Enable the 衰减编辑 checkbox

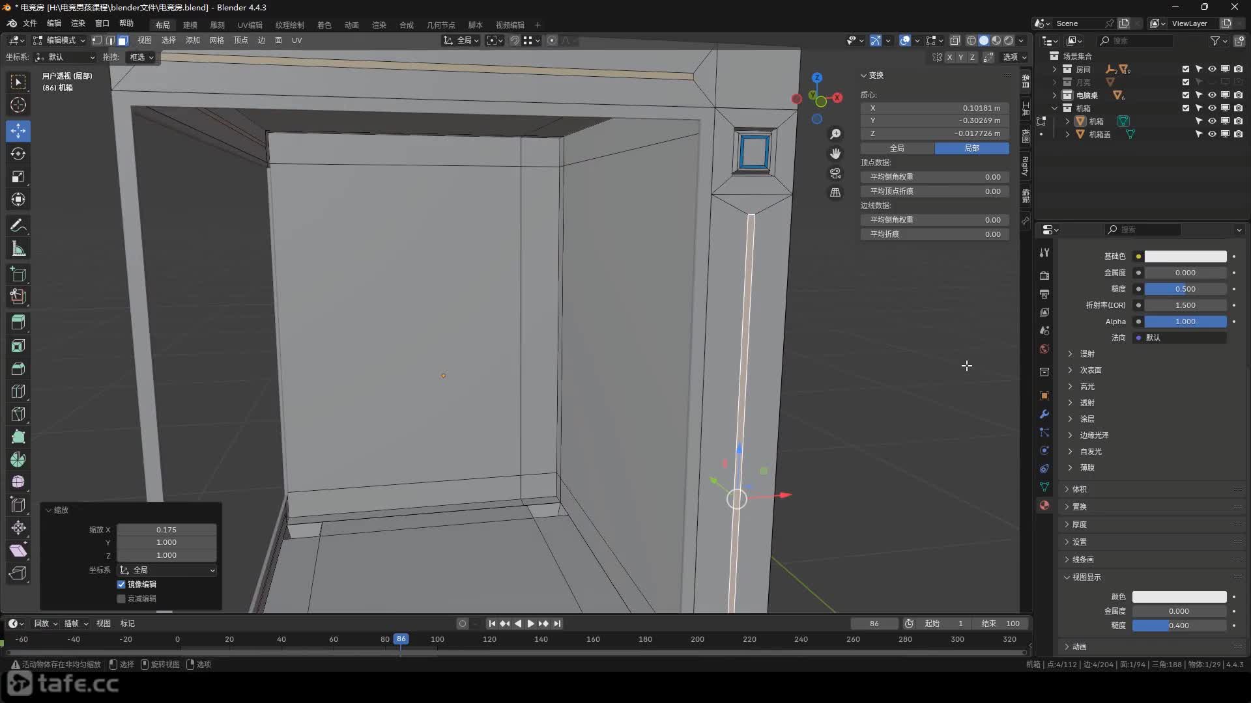pyautogui.click(x=121, y=598)
